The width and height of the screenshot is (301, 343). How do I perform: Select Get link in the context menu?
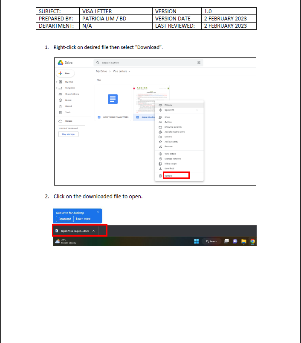179,122
